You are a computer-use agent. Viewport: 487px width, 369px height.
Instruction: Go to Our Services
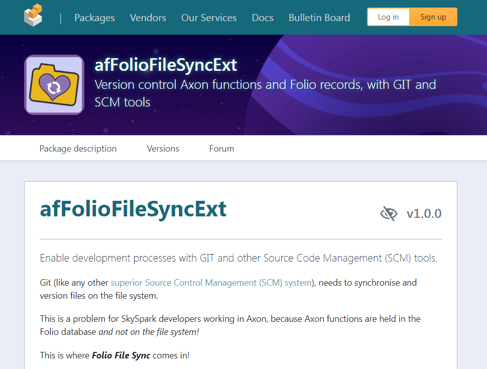point(209,18)
